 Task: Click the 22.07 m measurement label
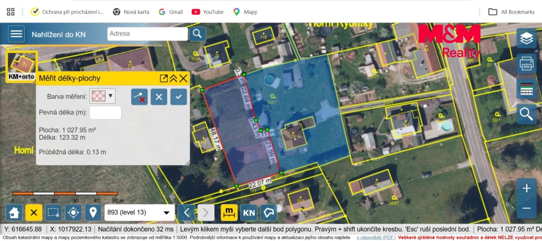point(260,182)
